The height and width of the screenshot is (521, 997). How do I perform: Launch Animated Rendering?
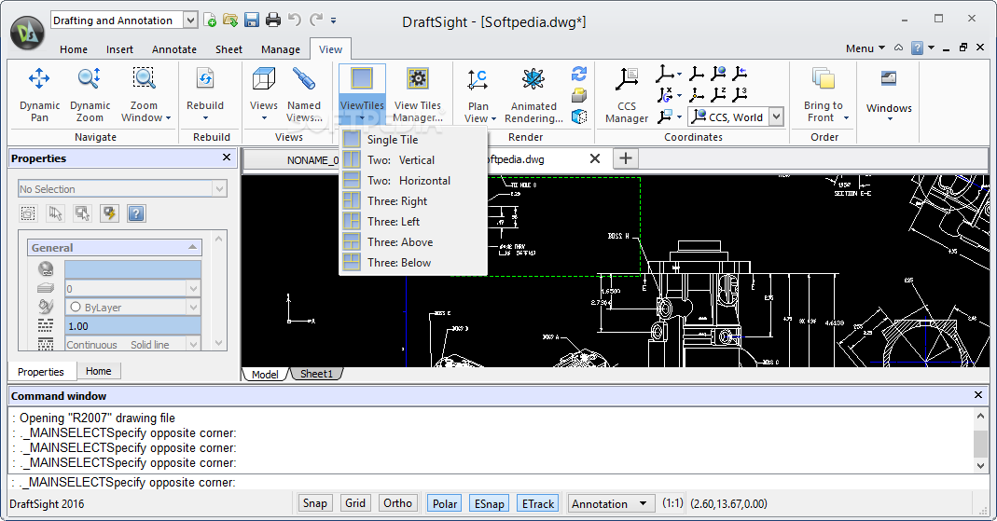[x=533, y=95]
